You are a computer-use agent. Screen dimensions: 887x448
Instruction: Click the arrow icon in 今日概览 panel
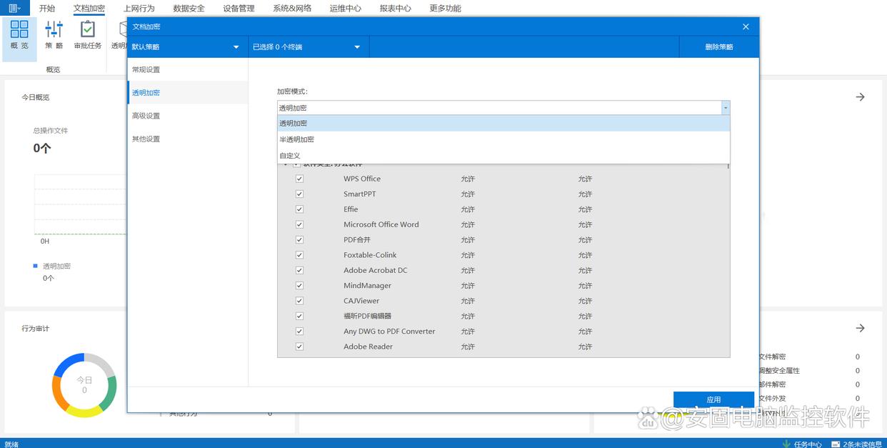860,97
